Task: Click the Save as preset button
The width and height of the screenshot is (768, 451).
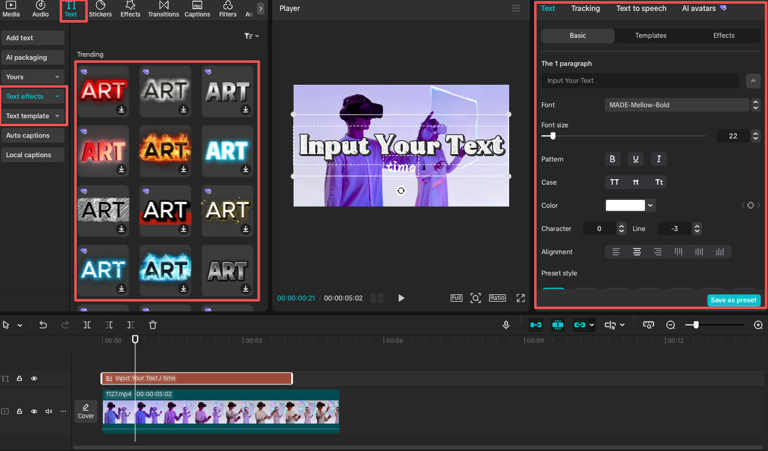Action: (734, 300)
